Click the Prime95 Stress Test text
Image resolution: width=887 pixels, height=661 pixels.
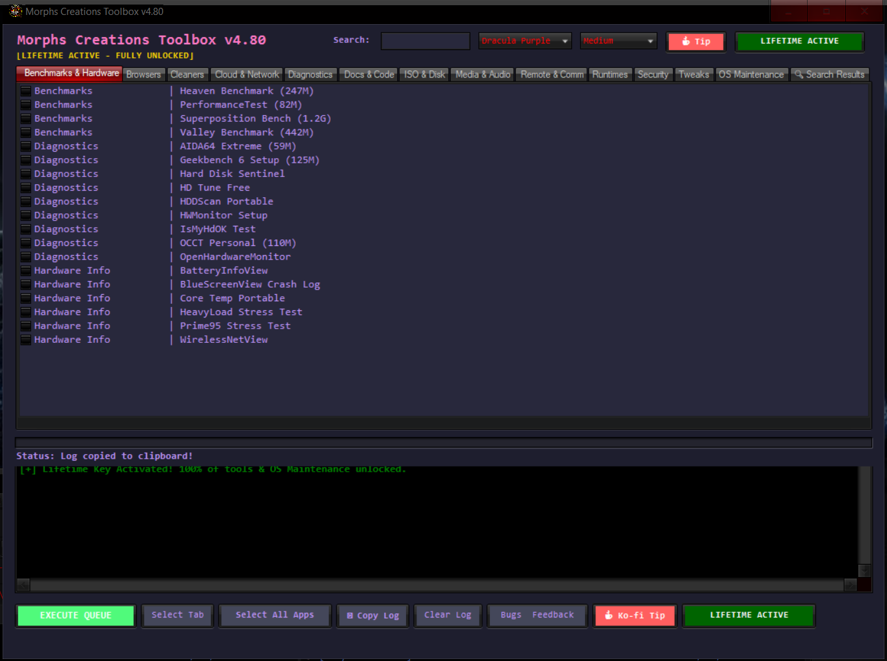tap(235, 326)
